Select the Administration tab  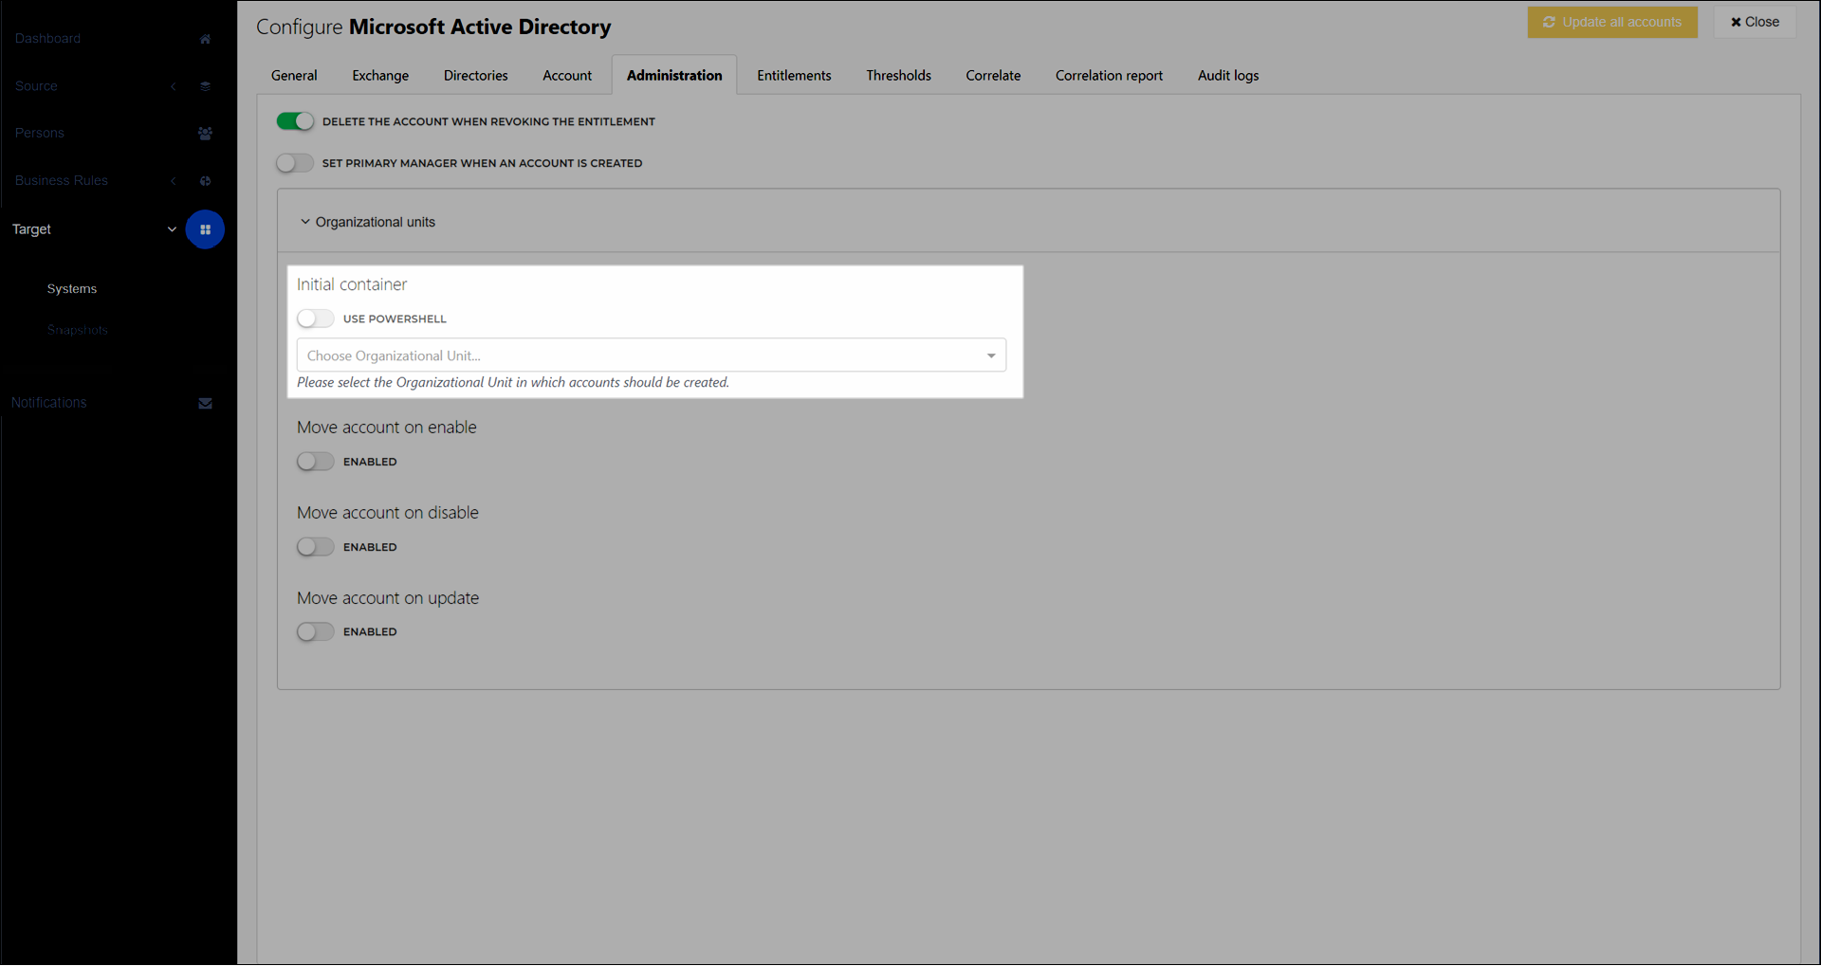(674, 76)
